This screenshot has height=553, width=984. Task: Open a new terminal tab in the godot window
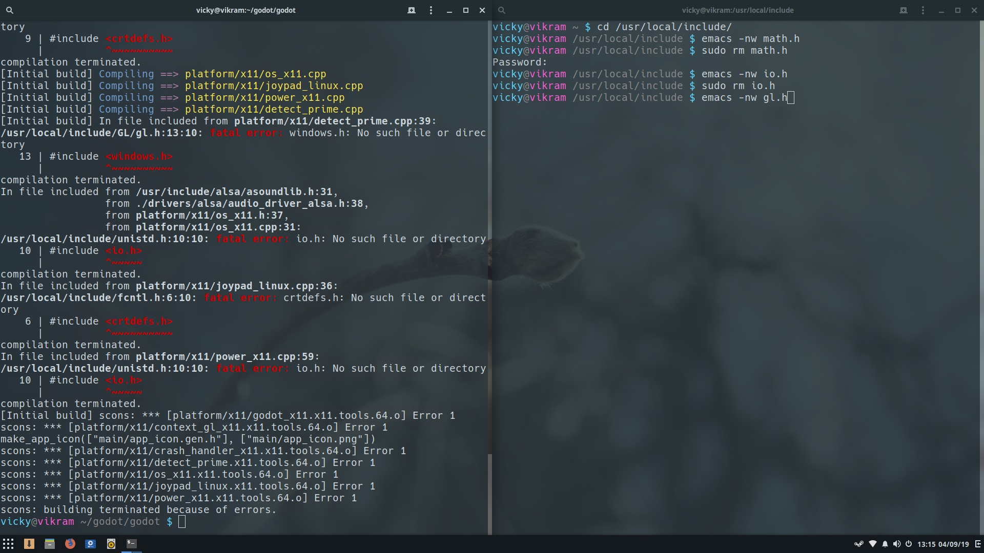tap(412, 10)
